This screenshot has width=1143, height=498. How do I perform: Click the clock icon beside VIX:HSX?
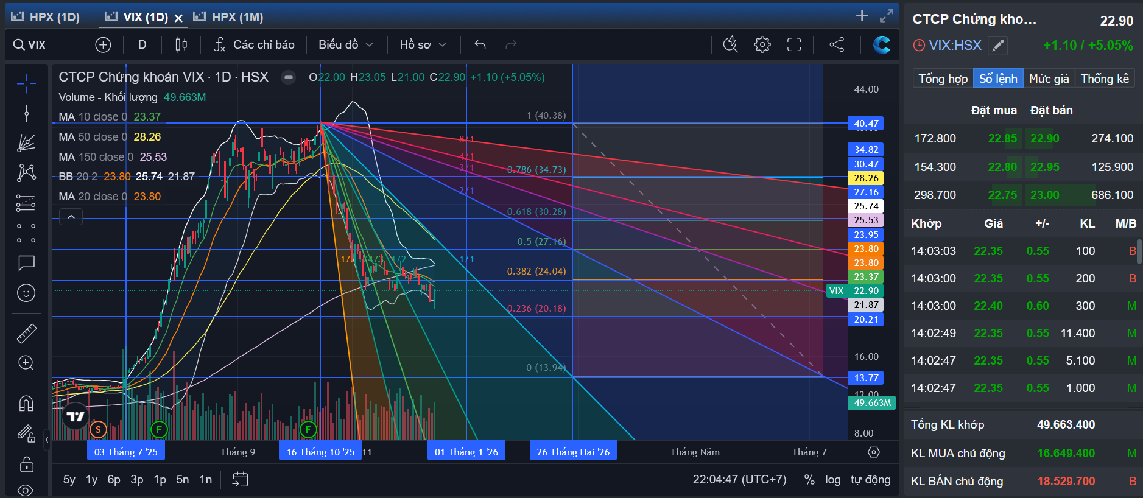click(x=919, y=46)
